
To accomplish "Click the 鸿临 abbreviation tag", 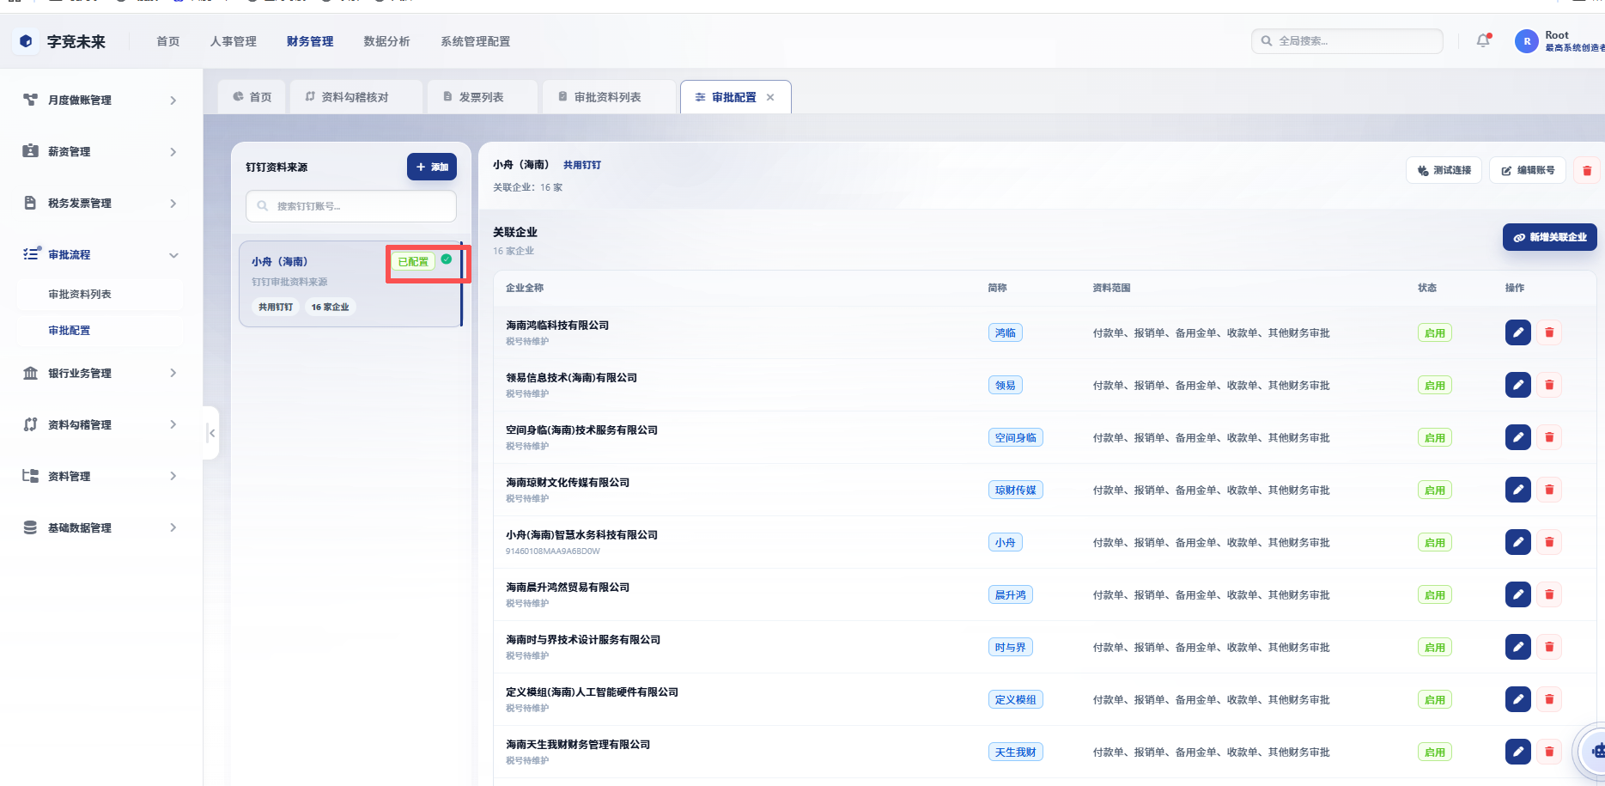I will (x=1005, y=332).
